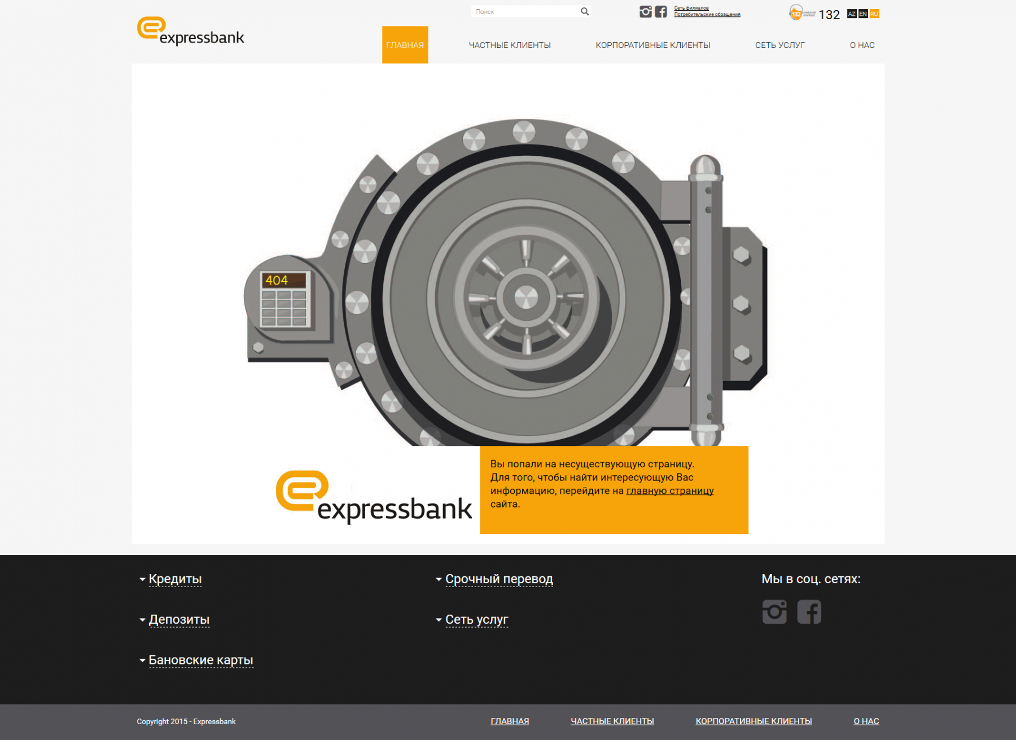Click the large Expressbank logo below the vault
The width and height of the screenshot is (1016, 740).
click(x=374, y=497)
